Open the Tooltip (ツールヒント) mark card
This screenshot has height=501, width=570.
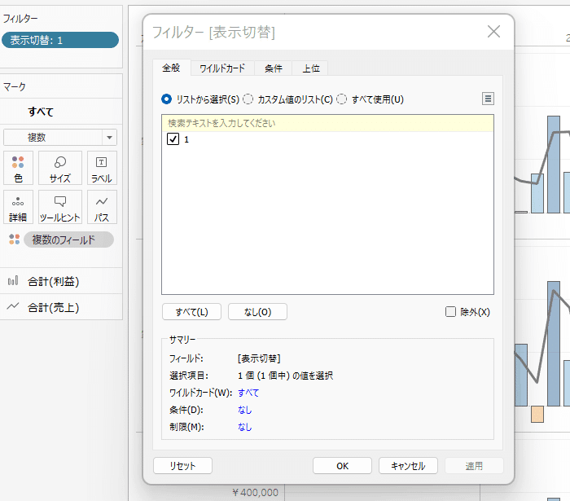pyautogui.click(x=60, y=207)
